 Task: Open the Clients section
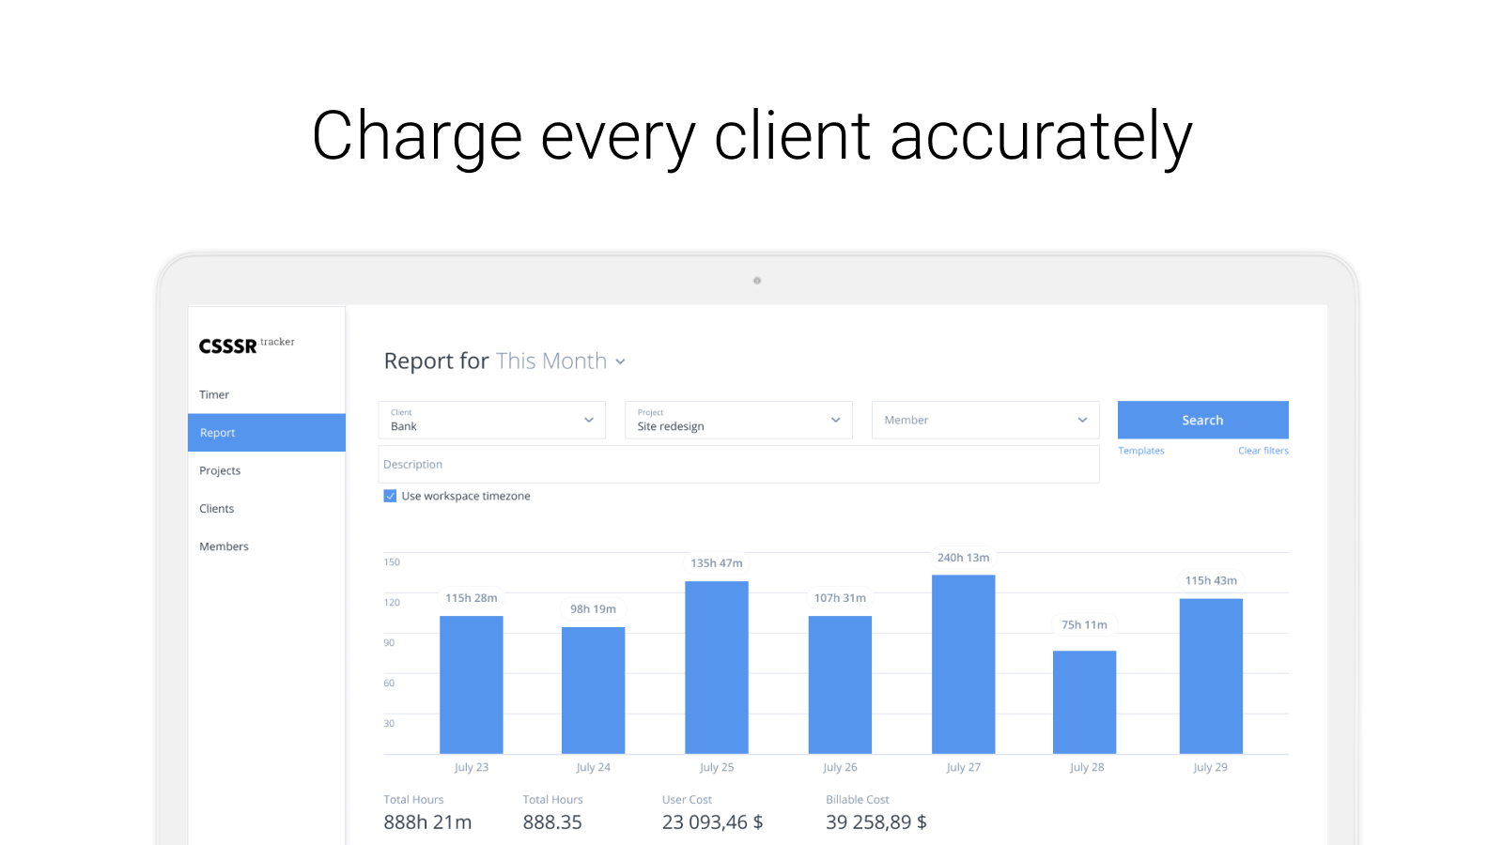pyautogui.click(x=217, y=509)
